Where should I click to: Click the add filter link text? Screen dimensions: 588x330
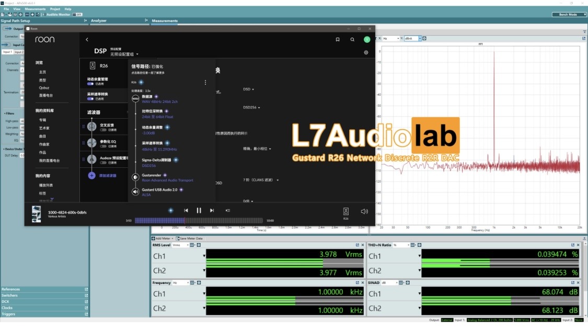[108, 176]
